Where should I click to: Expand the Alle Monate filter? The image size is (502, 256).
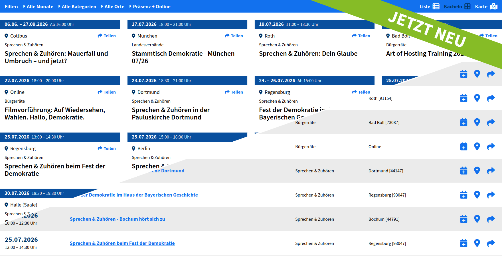[38, 7]
